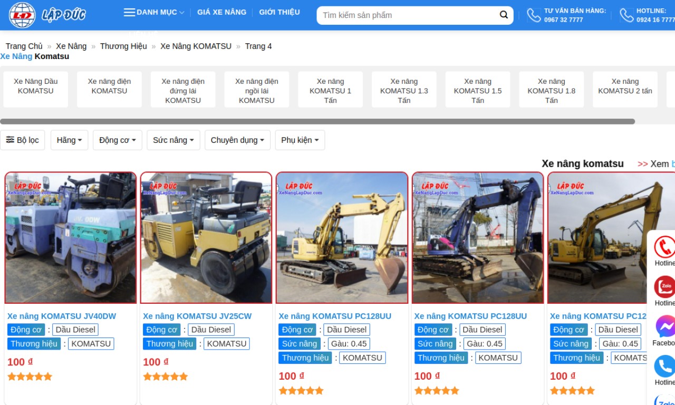Open the blue excavator PC128UU product title
The width and height of the screenshot is (675, 405).
click(x=470, y=316)
